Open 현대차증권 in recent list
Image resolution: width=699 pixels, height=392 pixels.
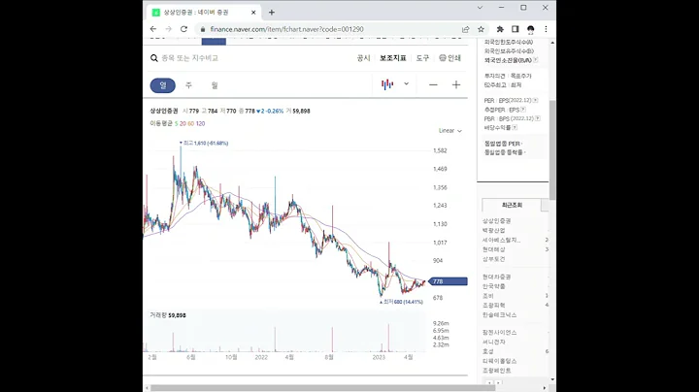(x=497, y=278)
